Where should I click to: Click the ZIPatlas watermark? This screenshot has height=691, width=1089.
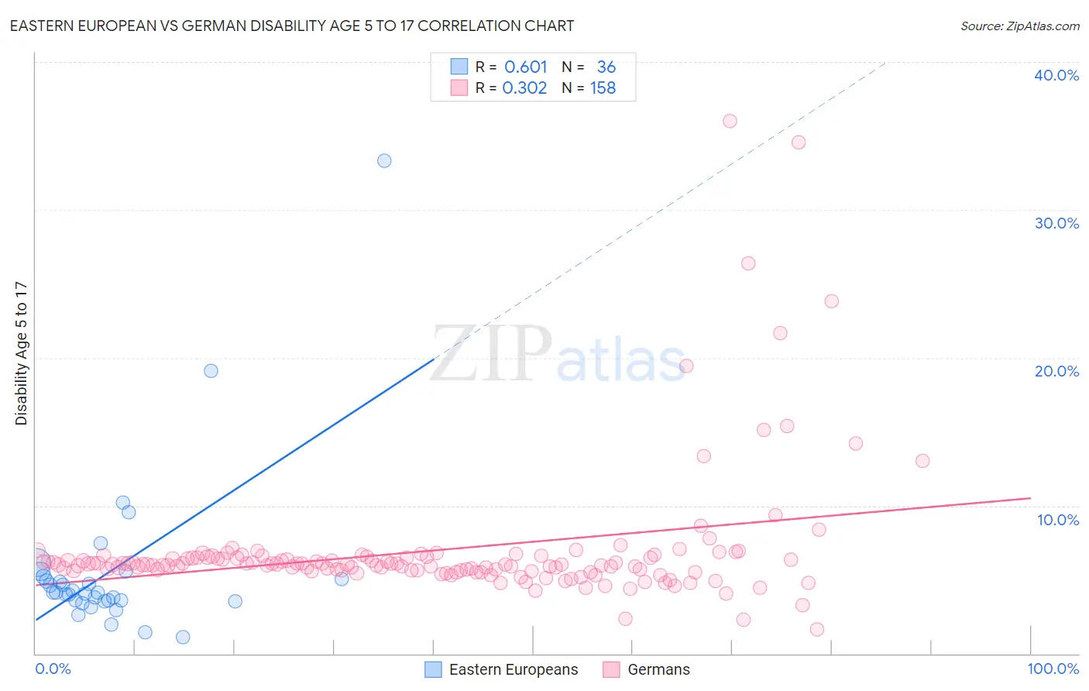pyautogui.click(x=558, y=355)
